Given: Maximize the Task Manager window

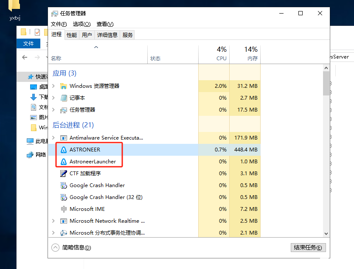Looking at the screenshot, I should click(x=301, y=13).
